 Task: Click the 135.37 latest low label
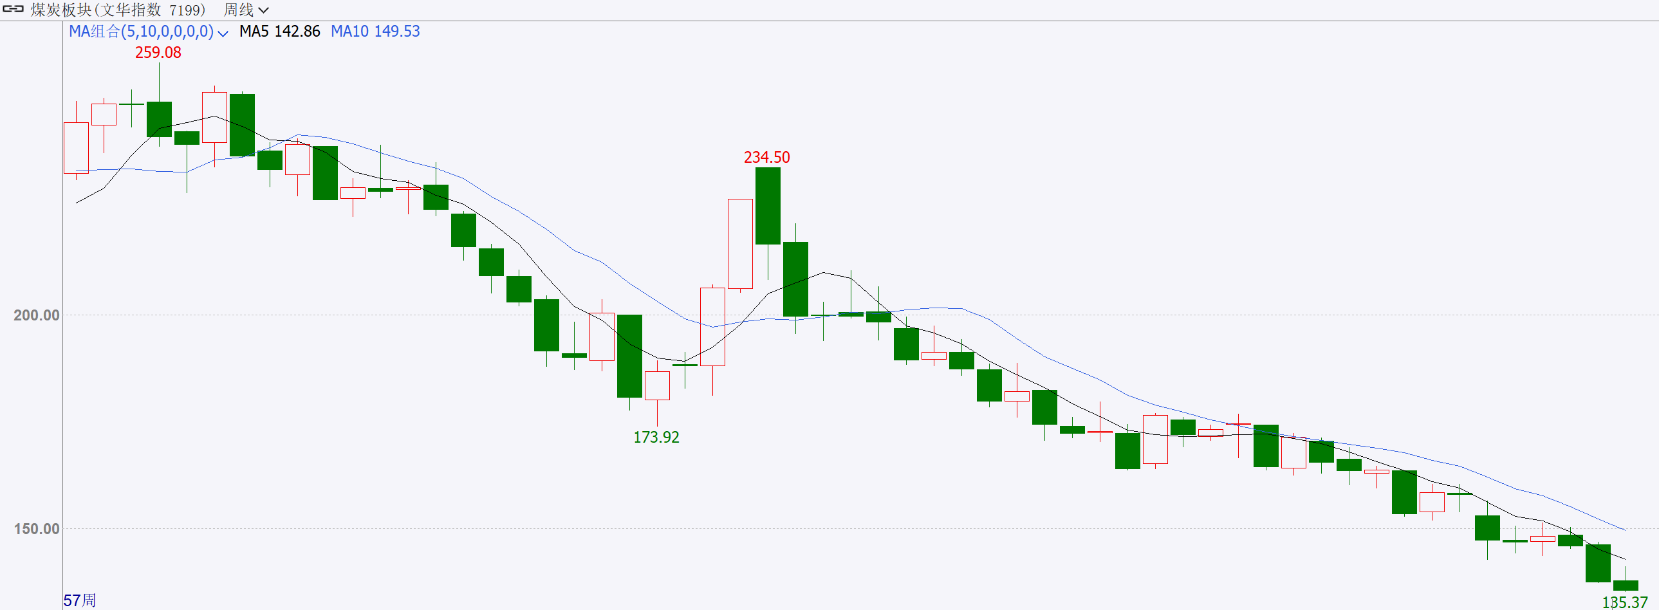[1624, 602]
